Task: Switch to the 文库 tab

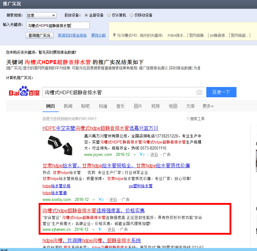Action: pos(190,106)
